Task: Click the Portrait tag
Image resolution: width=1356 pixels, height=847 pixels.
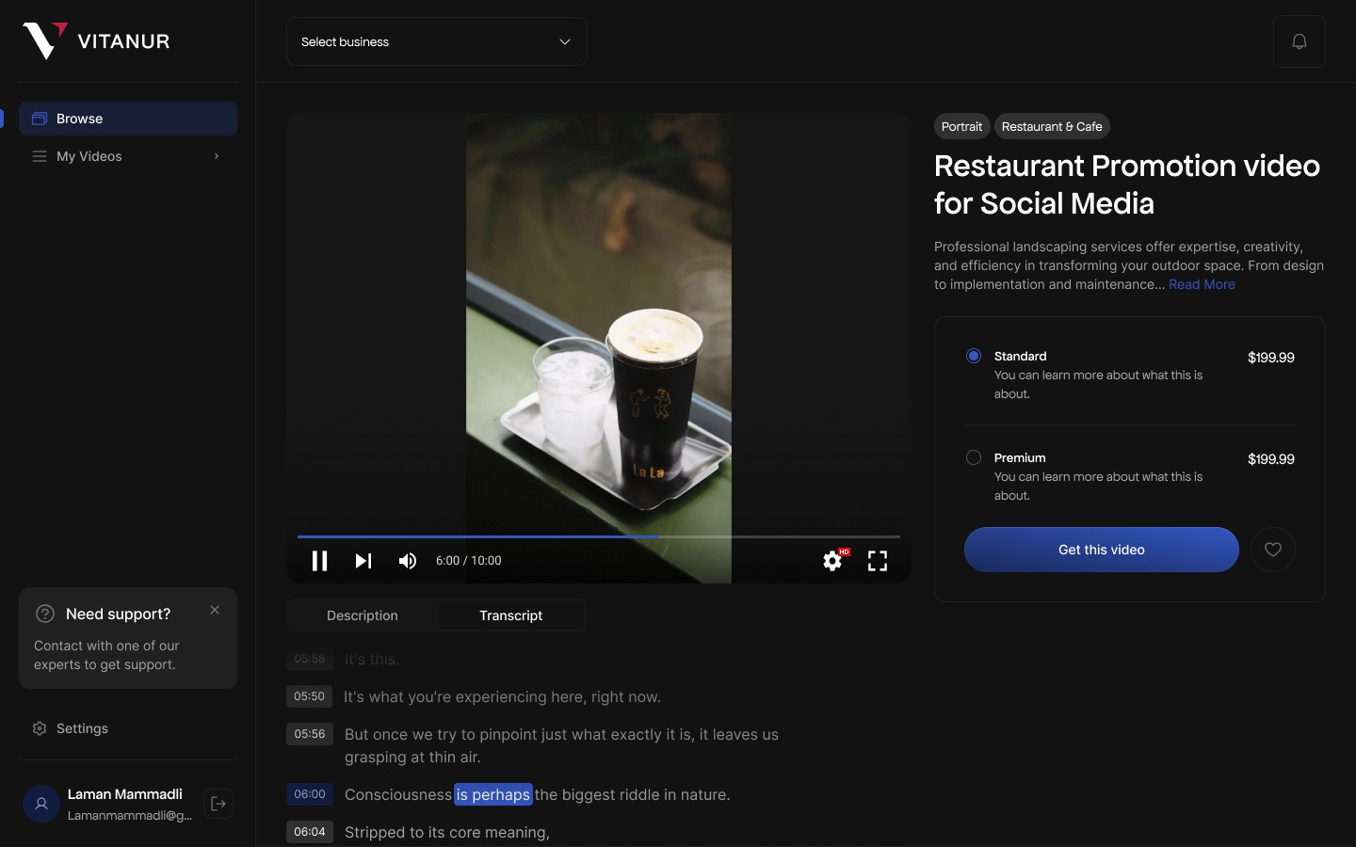Action: (961, 126)
